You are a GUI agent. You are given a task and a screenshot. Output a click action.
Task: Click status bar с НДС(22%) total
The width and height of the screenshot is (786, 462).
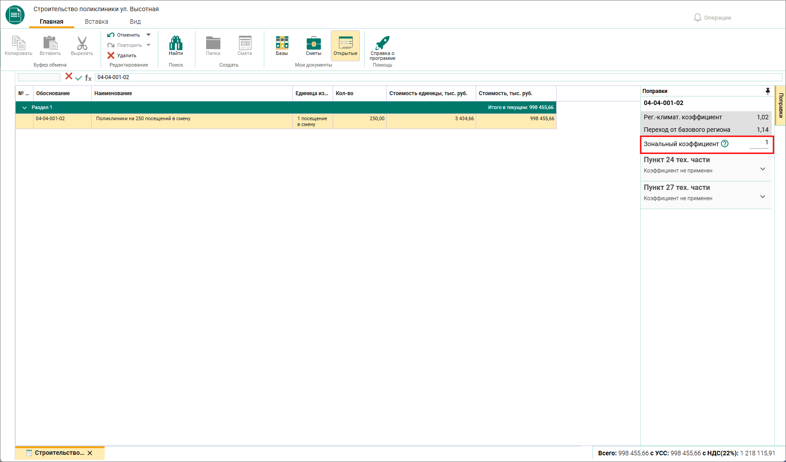[x=739, y=453]
